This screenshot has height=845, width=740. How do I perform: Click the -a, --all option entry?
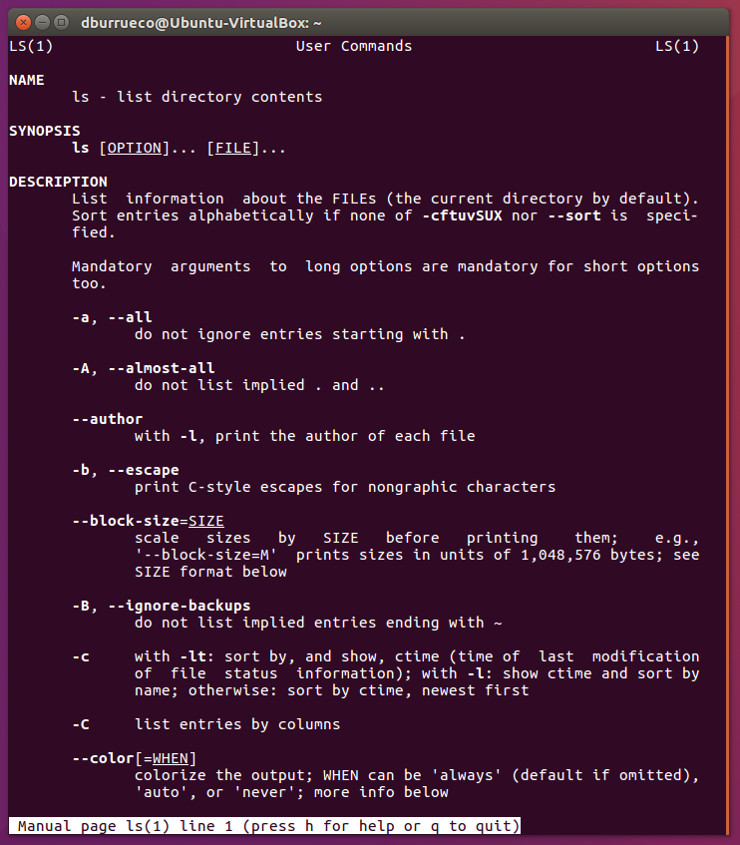tap(112, 317)
